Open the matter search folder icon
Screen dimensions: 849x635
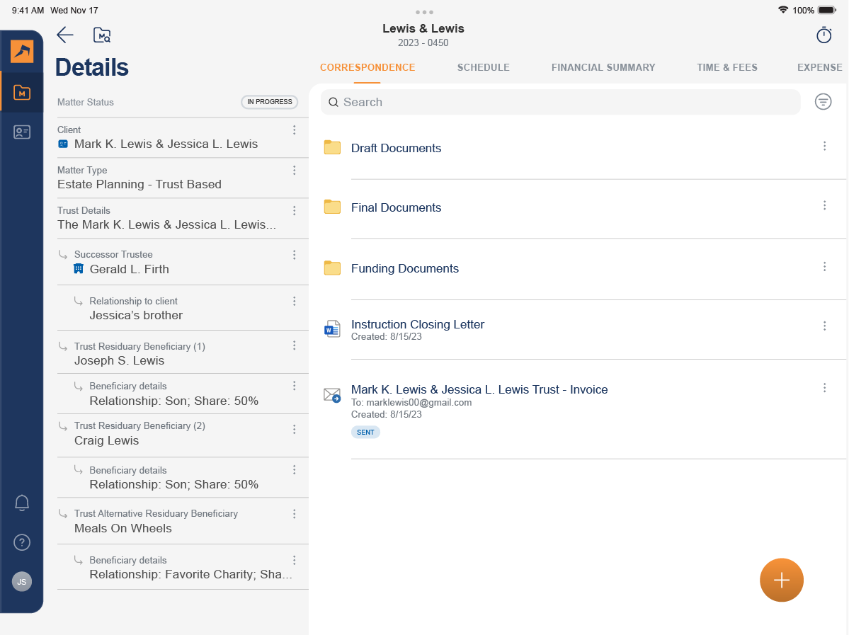coord(101,35)
